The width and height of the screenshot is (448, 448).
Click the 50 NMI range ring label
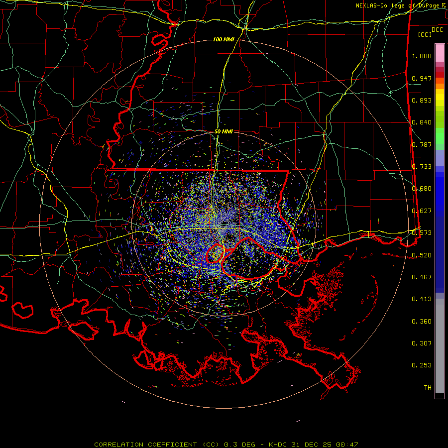(x=224, y=131)
